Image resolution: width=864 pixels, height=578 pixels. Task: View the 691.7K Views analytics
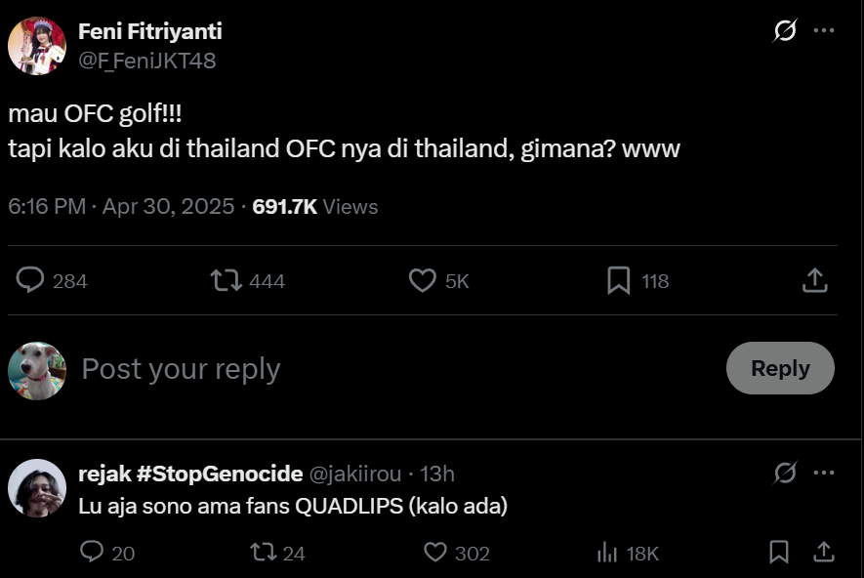tap(314, 207)
